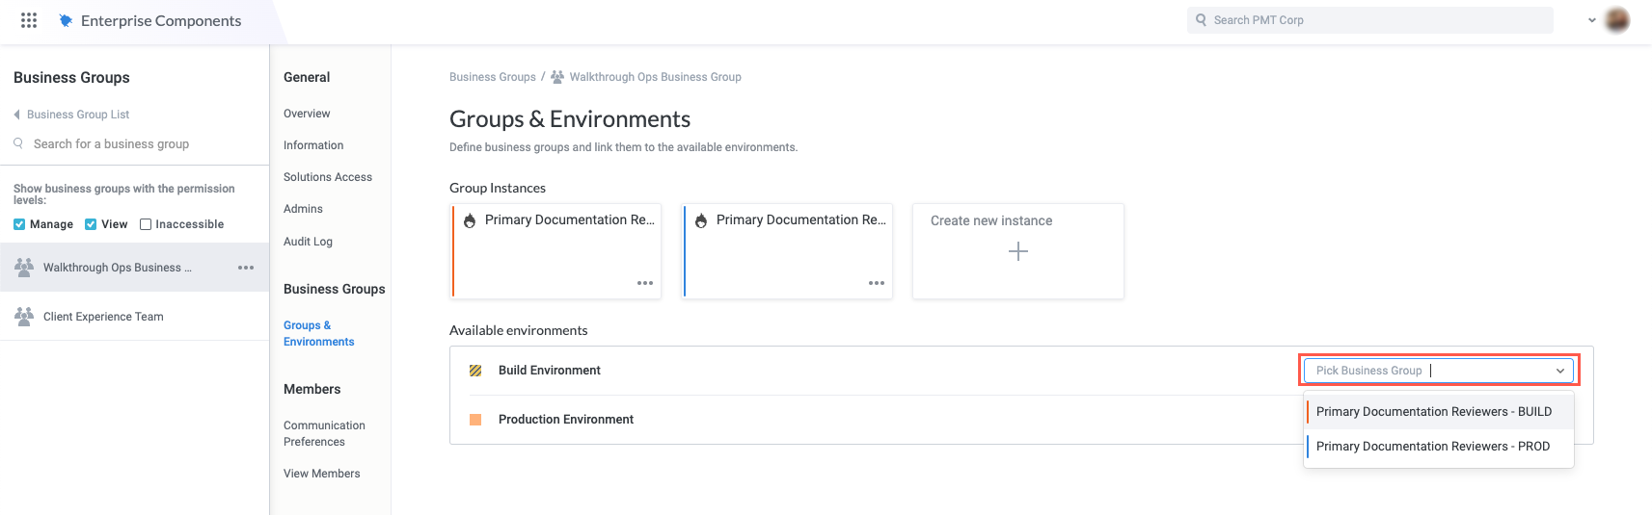Open ellipsis menu on second instance card

tap(877, 283)
